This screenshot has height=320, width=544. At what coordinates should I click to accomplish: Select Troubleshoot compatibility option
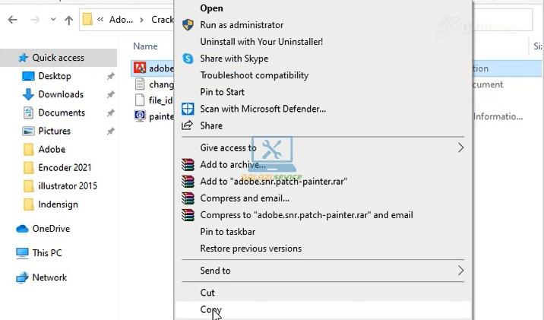[x=254, y=75]
